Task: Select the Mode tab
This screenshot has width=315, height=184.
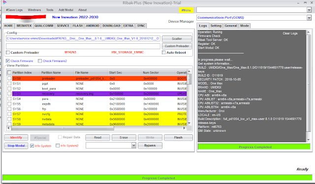Action: coord(245,26)
